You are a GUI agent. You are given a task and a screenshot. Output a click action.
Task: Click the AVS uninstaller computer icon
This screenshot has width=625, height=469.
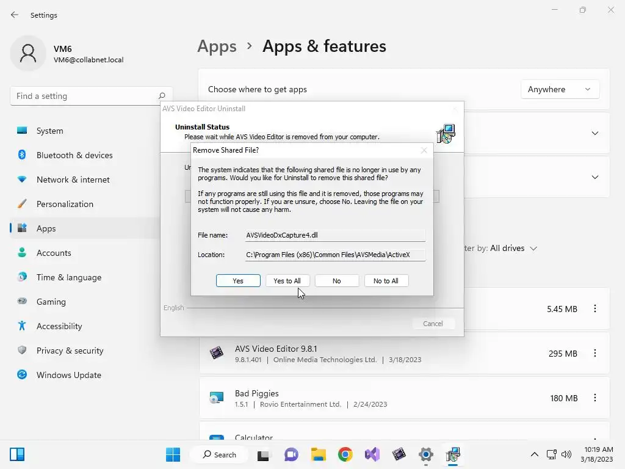pos(446,134)
